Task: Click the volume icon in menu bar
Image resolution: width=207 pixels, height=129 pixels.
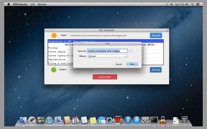Action: pyautogui.click(x=172, y=4)
